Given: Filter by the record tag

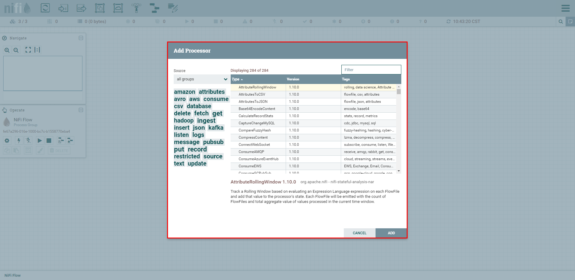Looking at the screenshot, I should click(197, 149).
